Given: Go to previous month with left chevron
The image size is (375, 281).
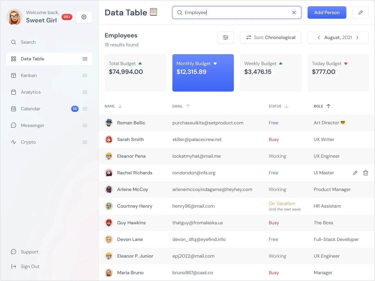Looking at the screenshot, I should [x=319, y=37].
